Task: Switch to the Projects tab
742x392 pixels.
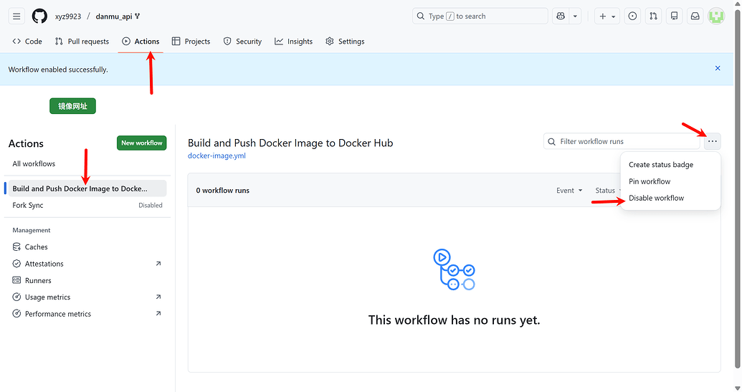Action: click(191, 41)
